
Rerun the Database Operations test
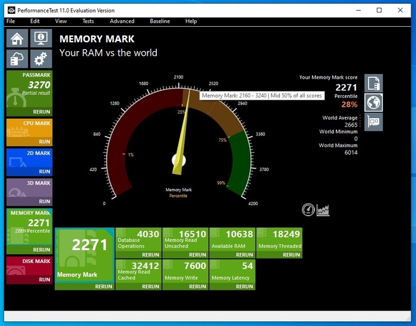click(150, 255)
